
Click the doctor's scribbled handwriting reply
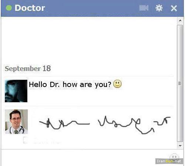(105, 125)
